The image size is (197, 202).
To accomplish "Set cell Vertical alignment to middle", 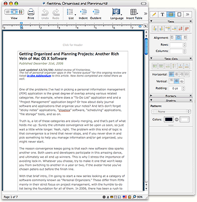I will coord(177,81).
